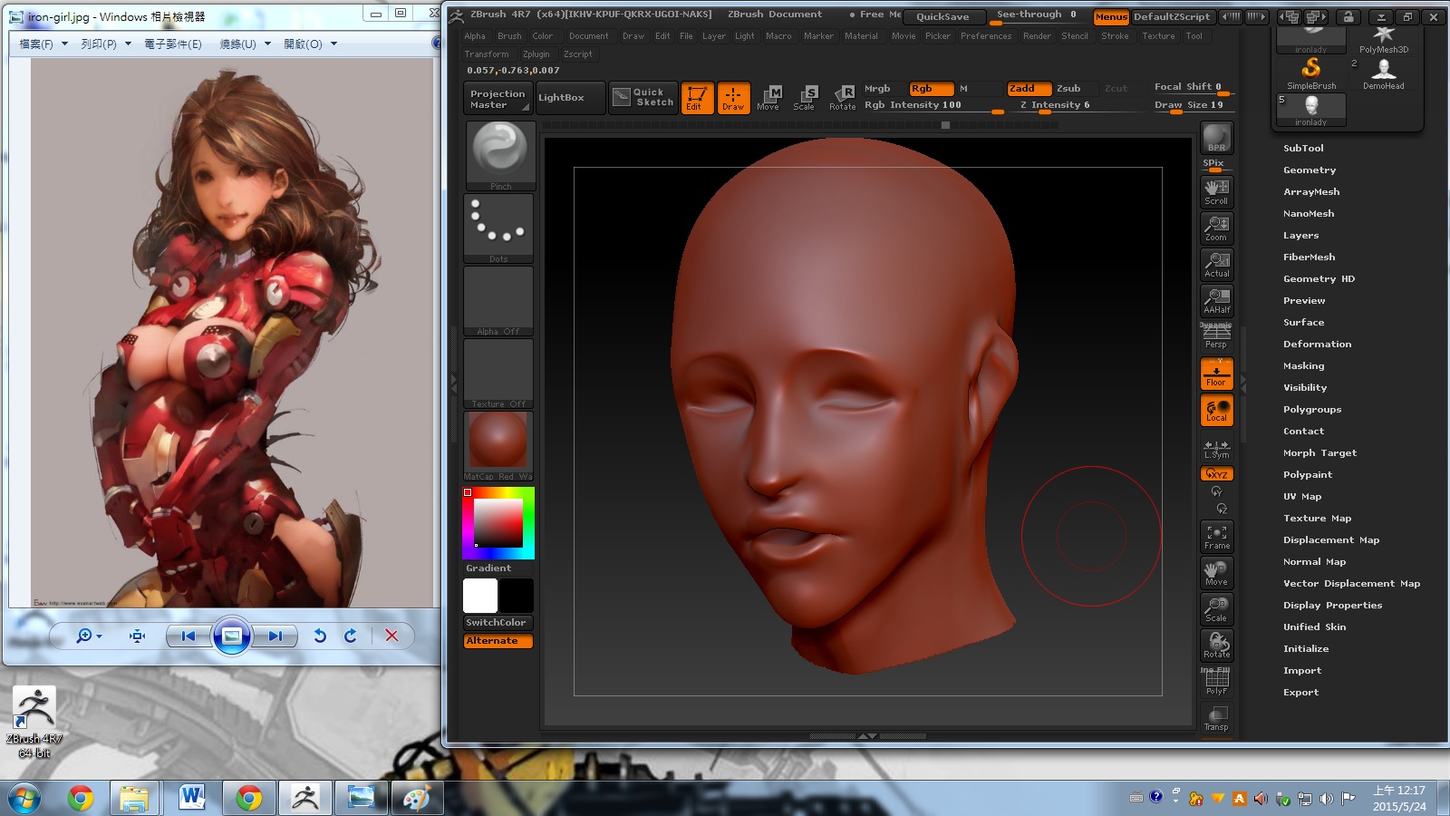Viewport: 1450px width, 816px height.
Task: Select the PolyMesh3D tool thumbnail
Action: click(1383, 41)
